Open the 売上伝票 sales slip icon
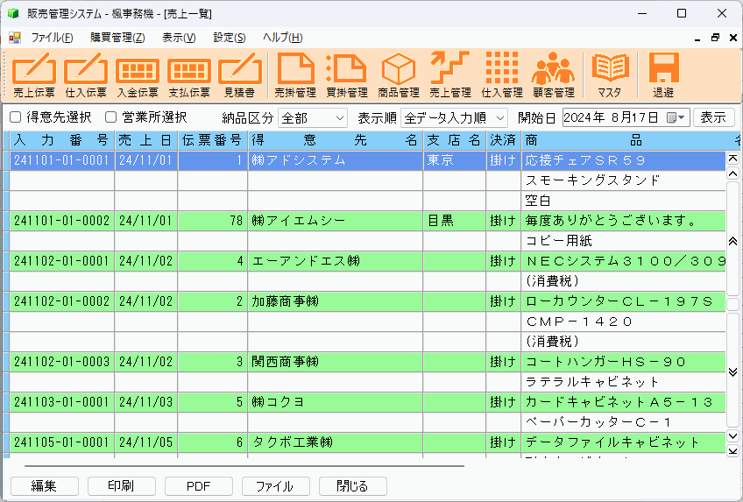Screen dimensions: 743x502 click(34, 74)
